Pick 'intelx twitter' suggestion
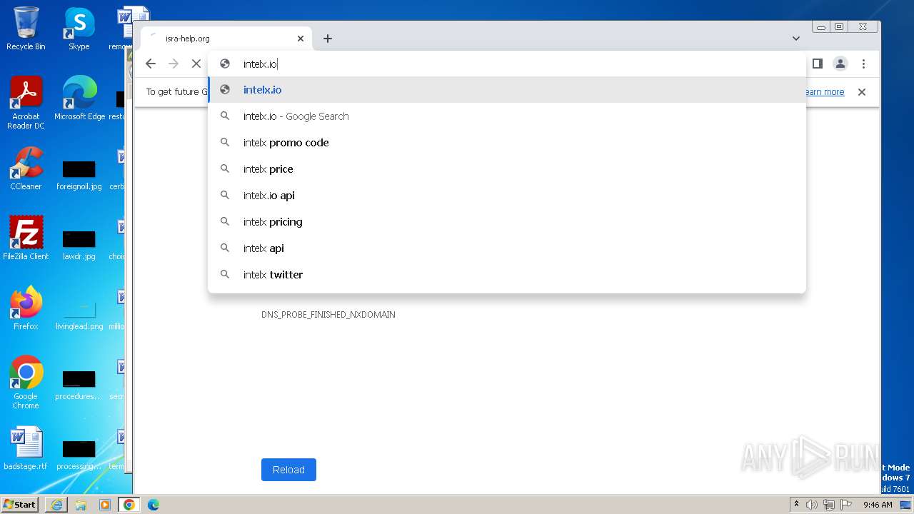Screen dimensions: 914x514 tap(507, 275)
